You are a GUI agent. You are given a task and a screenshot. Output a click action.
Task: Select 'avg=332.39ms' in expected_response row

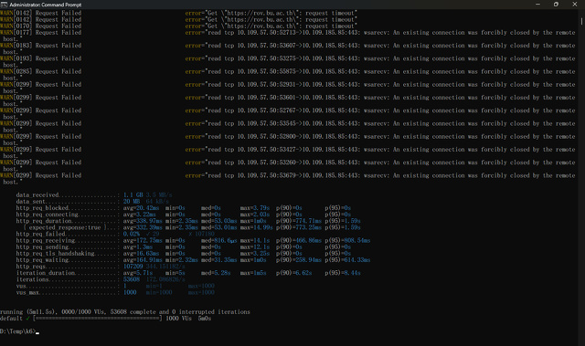point(143,227)
